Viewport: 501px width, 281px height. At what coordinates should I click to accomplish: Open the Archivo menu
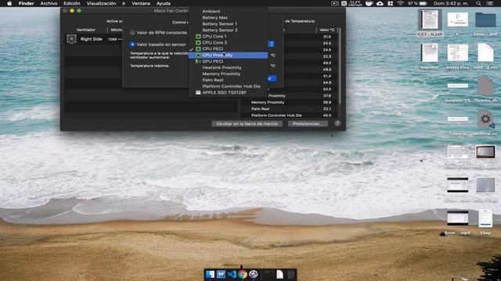[49, 3]
